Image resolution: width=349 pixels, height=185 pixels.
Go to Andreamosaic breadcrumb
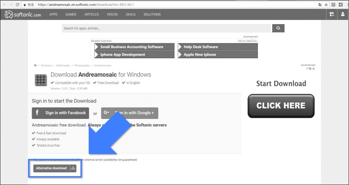point(103,65)
